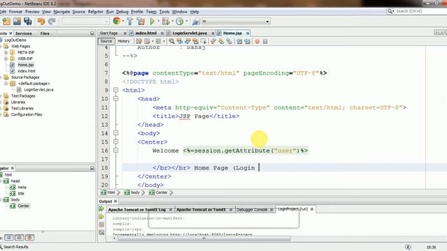This screenshot has width=447, height=251.
Task: Click the Undo arrow icon
Action: click(x=41, y=22)
